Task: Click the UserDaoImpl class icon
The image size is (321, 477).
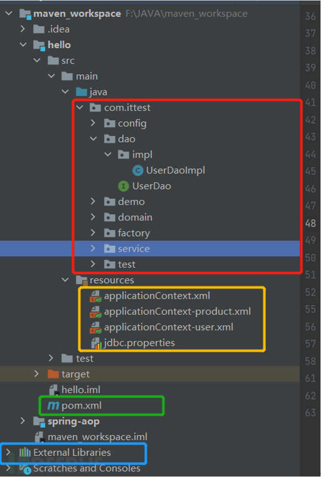Action: coord(139,171)
